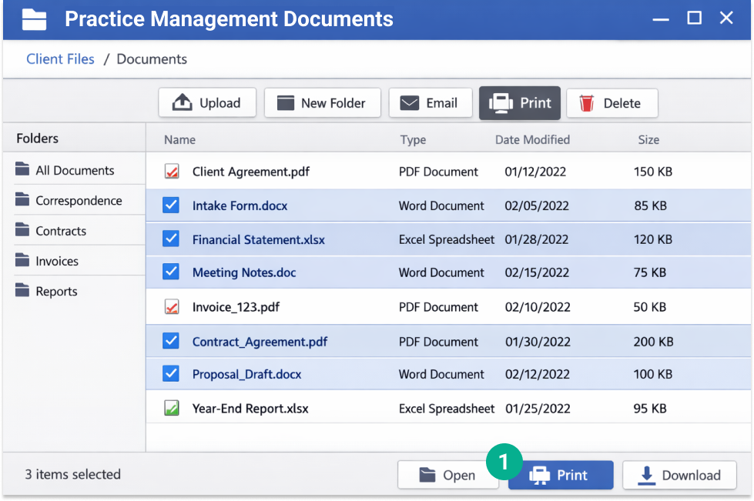Deselect the Financial Statement.xlsx checkbox
Viewport: 754px width, 501px height.
(x=171, y=239)
